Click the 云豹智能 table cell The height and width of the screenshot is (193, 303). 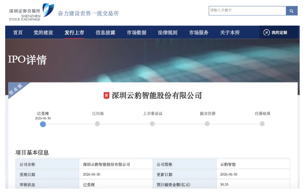[228, 164]
